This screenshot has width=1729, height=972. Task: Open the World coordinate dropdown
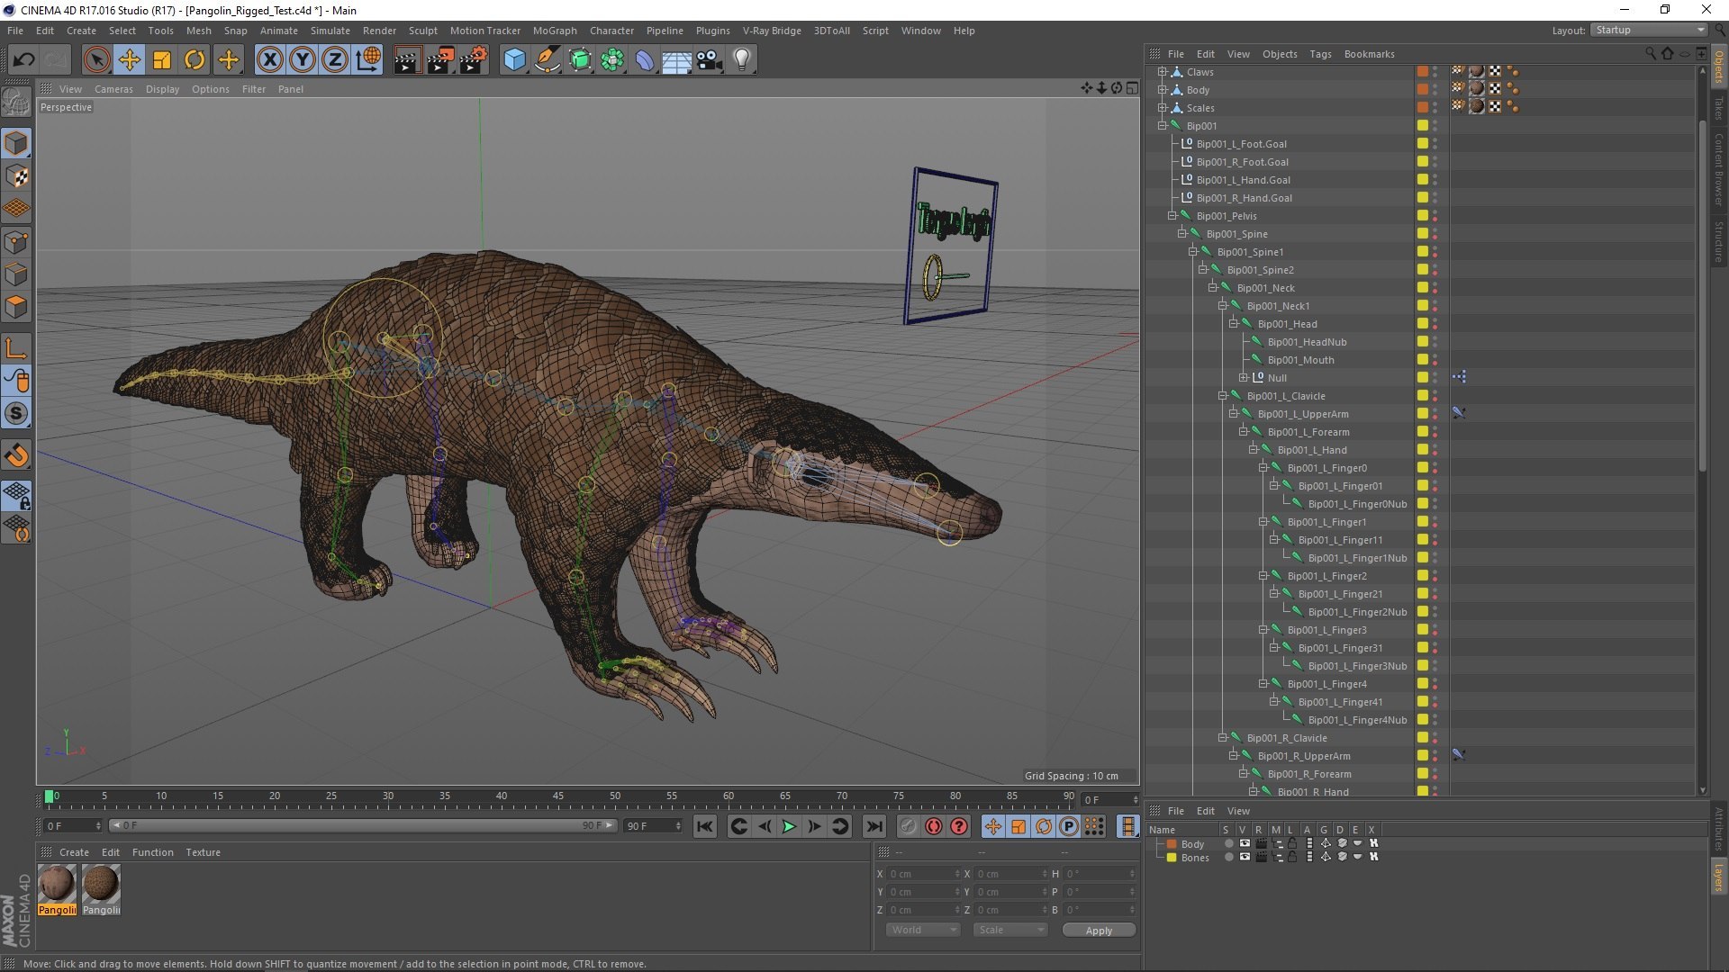(923, 930)
